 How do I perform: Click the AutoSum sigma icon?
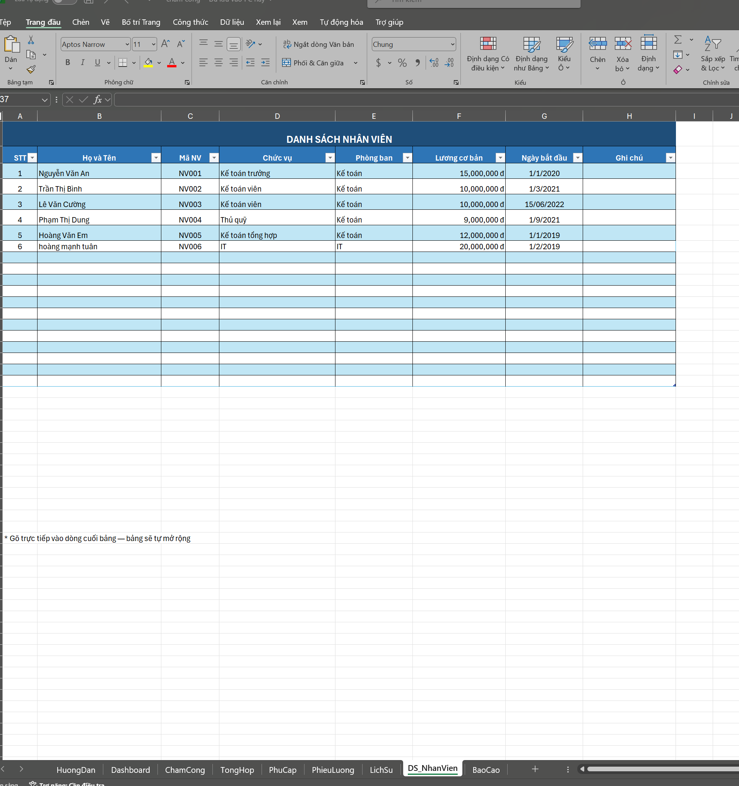point(677,39)
